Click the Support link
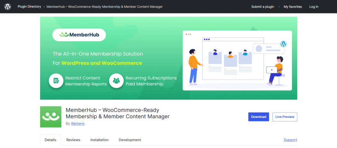The height and width of the screenshot is (148, 337). pyautogui.click(x=290, y=140)
